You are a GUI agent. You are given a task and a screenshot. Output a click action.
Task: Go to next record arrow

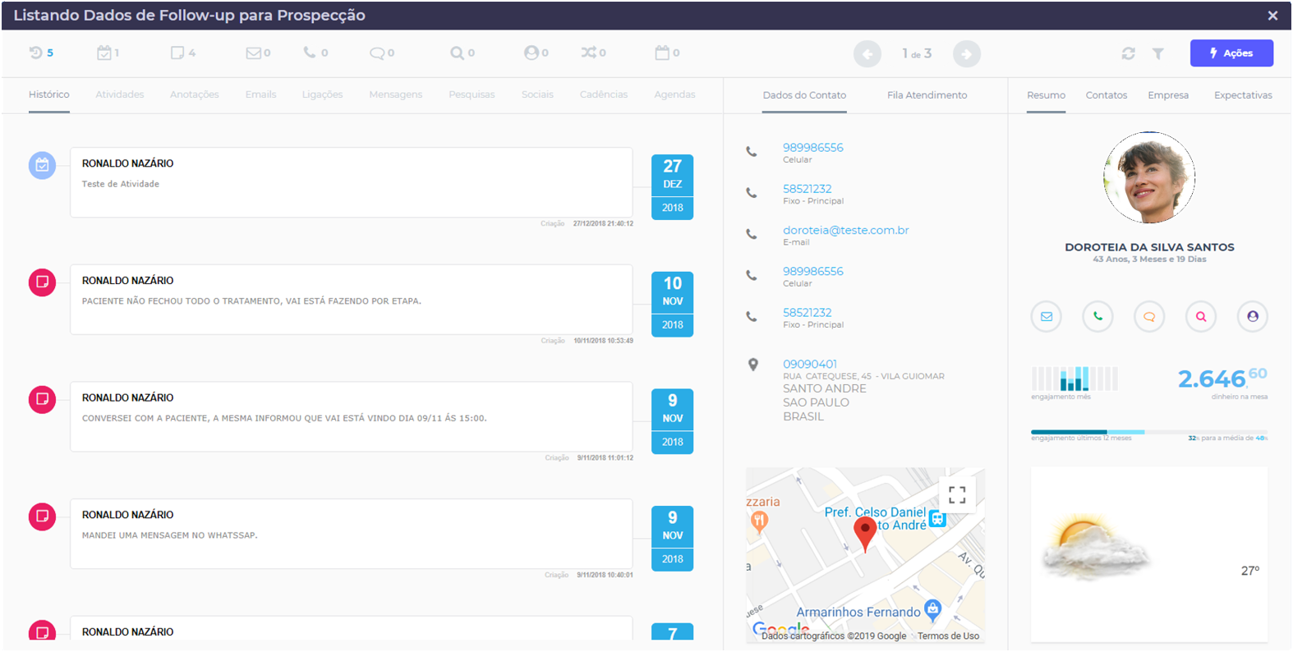tap(967, 54)
